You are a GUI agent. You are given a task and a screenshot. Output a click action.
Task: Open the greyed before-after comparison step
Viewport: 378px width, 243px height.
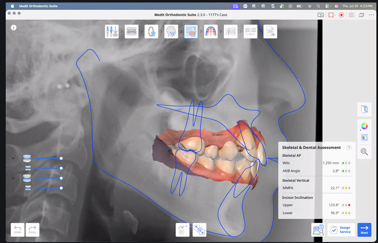(250, 32)
